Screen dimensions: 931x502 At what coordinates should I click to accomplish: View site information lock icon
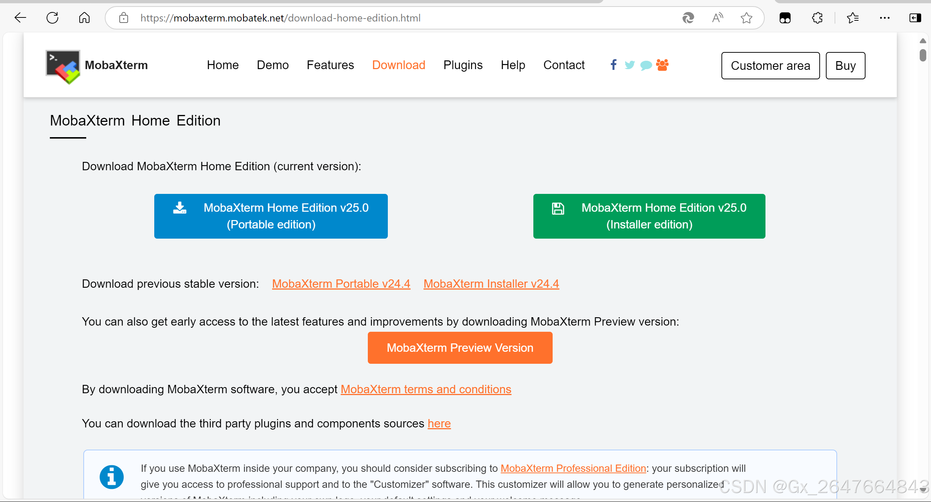[x=124, y=18]
